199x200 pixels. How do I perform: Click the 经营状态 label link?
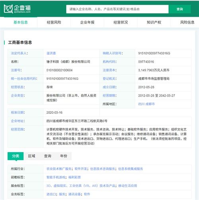[17, 87]
